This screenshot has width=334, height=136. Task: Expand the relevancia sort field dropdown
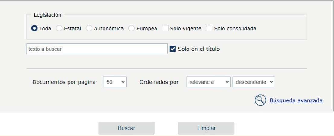pos(208,82)
